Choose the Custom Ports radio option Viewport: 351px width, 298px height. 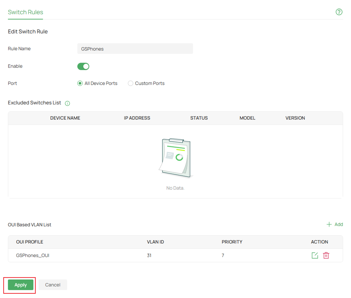130,83
